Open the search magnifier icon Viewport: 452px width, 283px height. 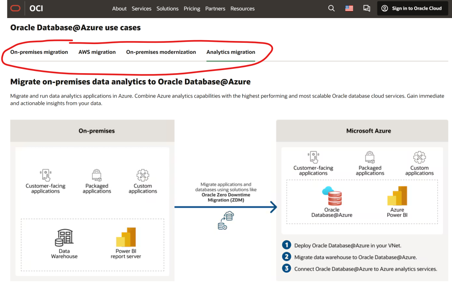coord(331,8)
